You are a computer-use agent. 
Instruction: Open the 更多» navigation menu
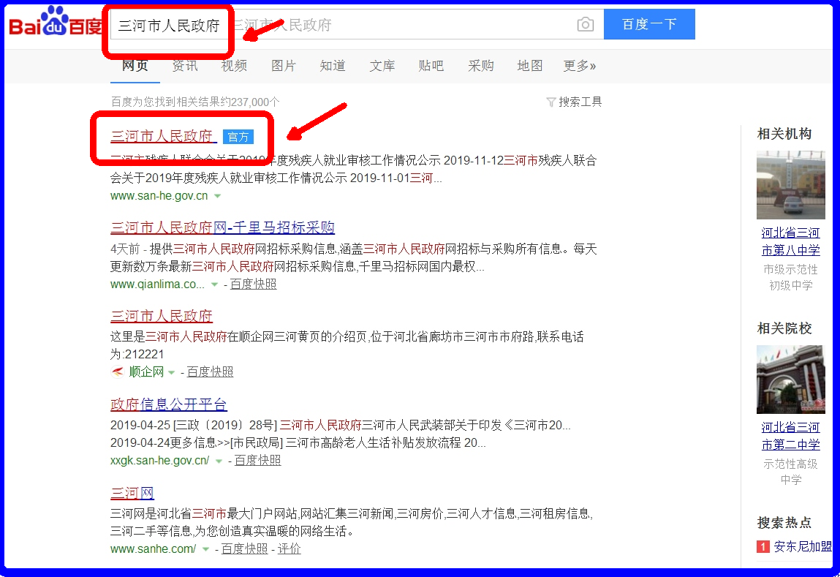click(x=578, y=66)
